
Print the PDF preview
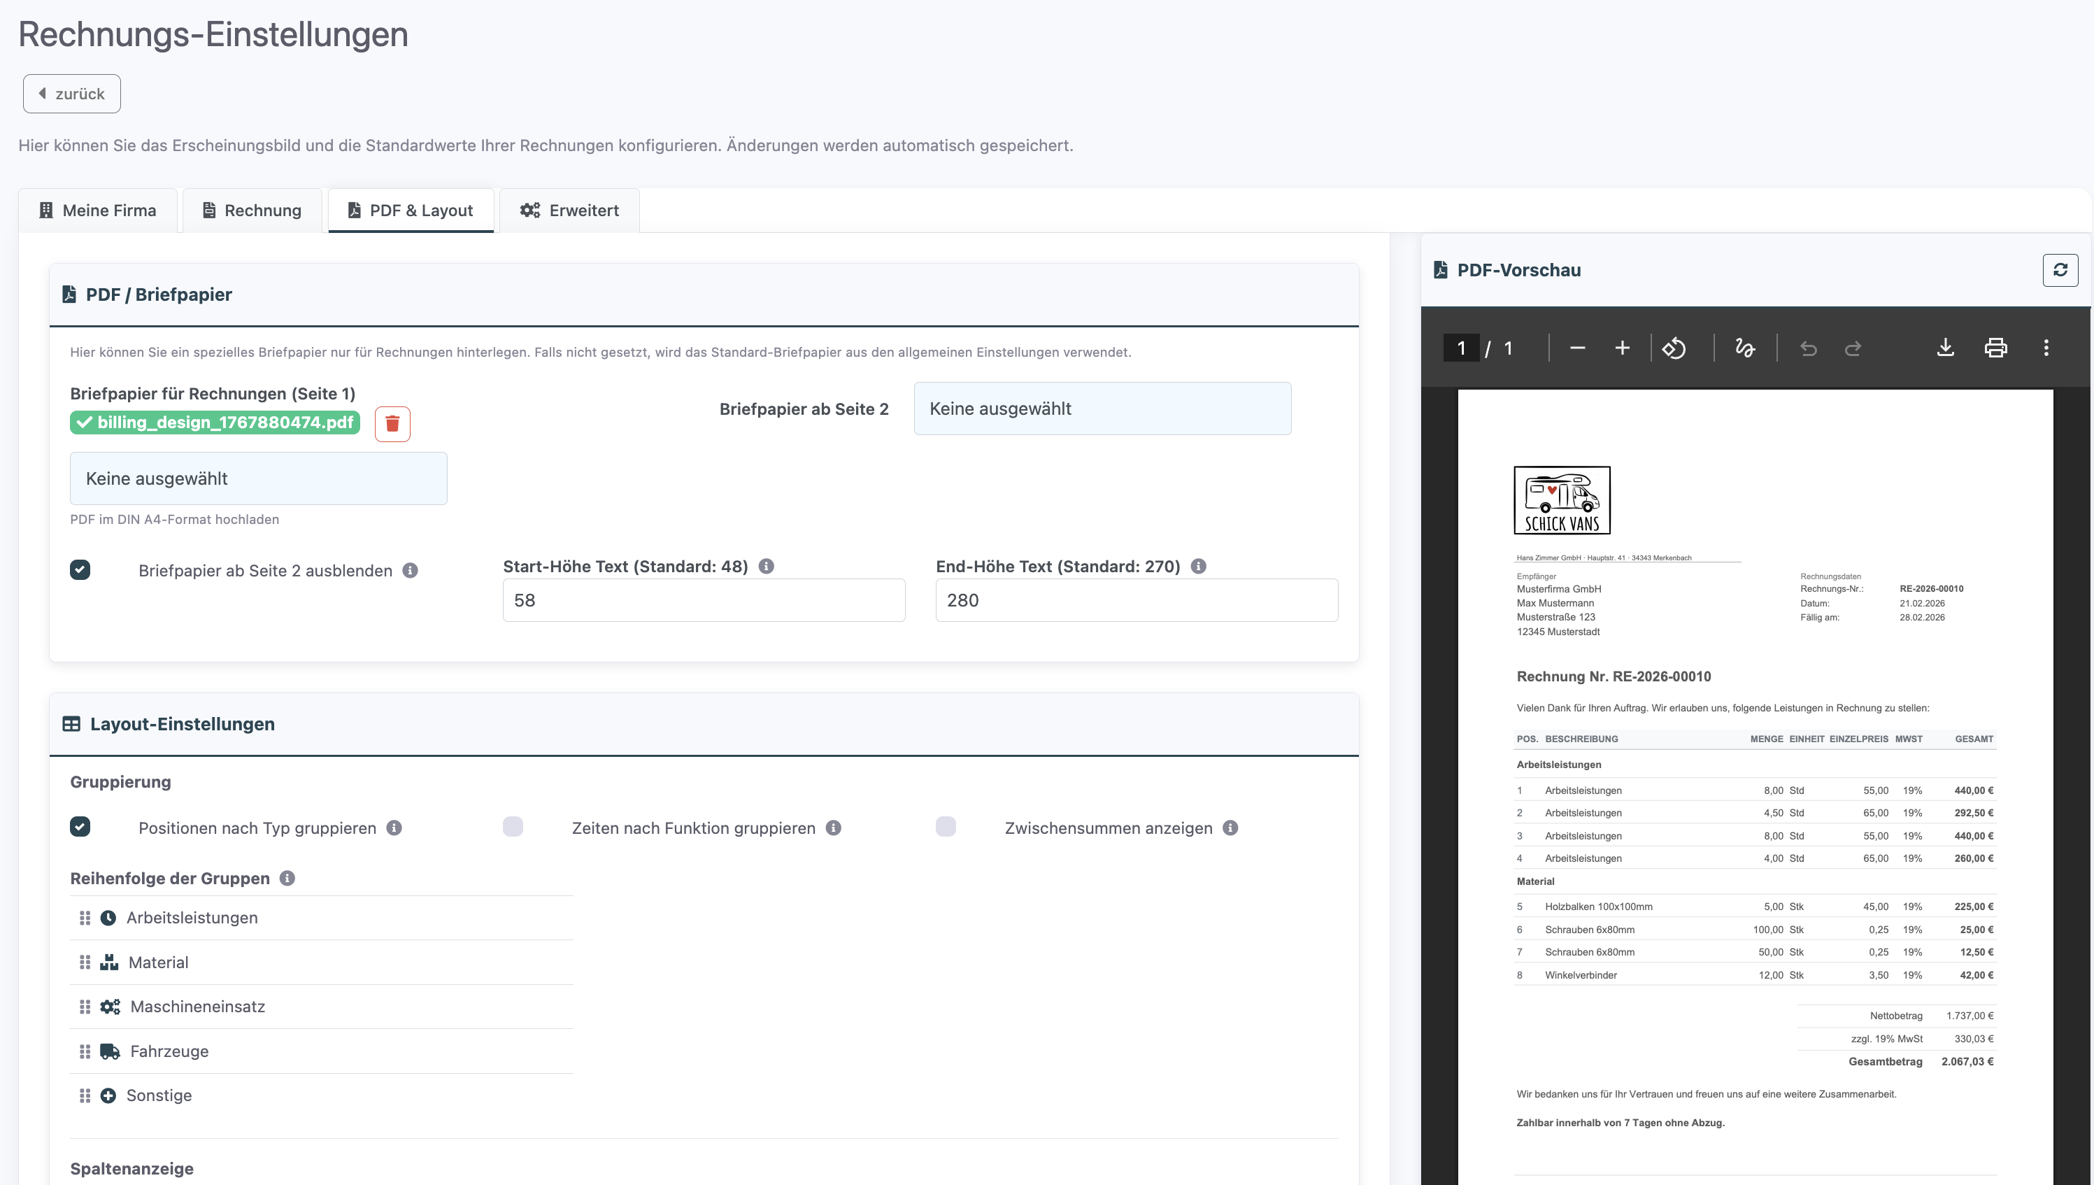pyautogui.click(x=1995, y=348)
